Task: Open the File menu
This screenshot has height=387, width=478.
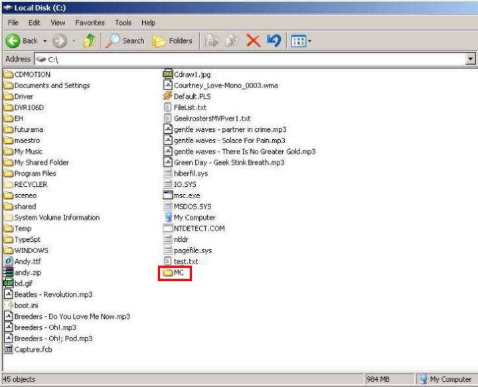Action: [x=13, y=23]
